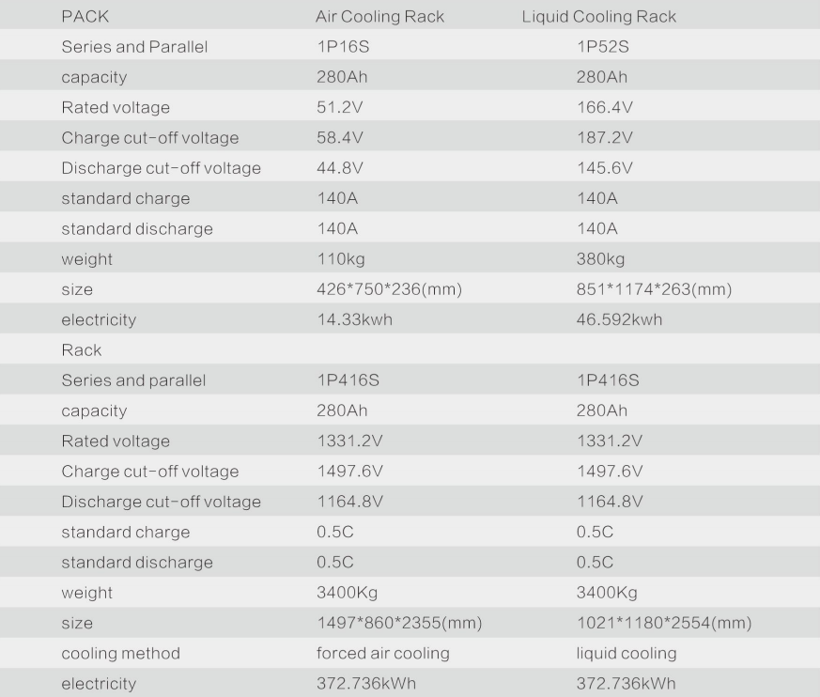Click the PACK header cell

click(x=85, y=17)
